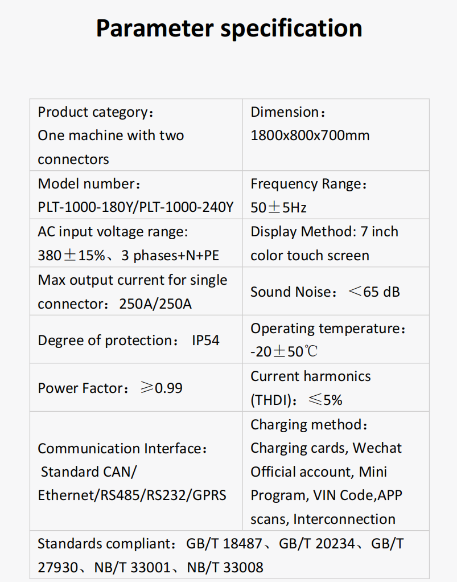Viewport: 457px width, 582px height.
Task: Select the NB/T 33008 standard text
Action: (225, 568)
